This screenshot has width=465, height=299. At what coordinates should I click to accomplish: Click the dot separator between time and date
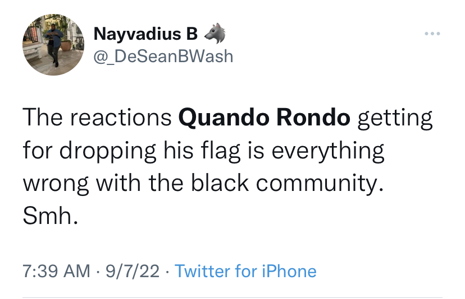pyautogui.click(x=97, y=272)
